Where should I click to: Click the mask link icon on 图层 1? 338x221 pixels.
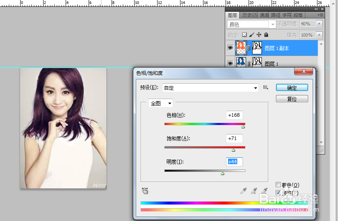pos(249,64)
